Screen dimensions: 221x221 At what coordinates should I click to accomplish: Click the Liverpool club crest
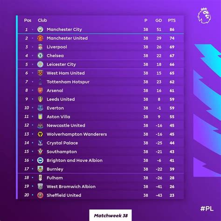pyautogui.click(x=40, y=47)
